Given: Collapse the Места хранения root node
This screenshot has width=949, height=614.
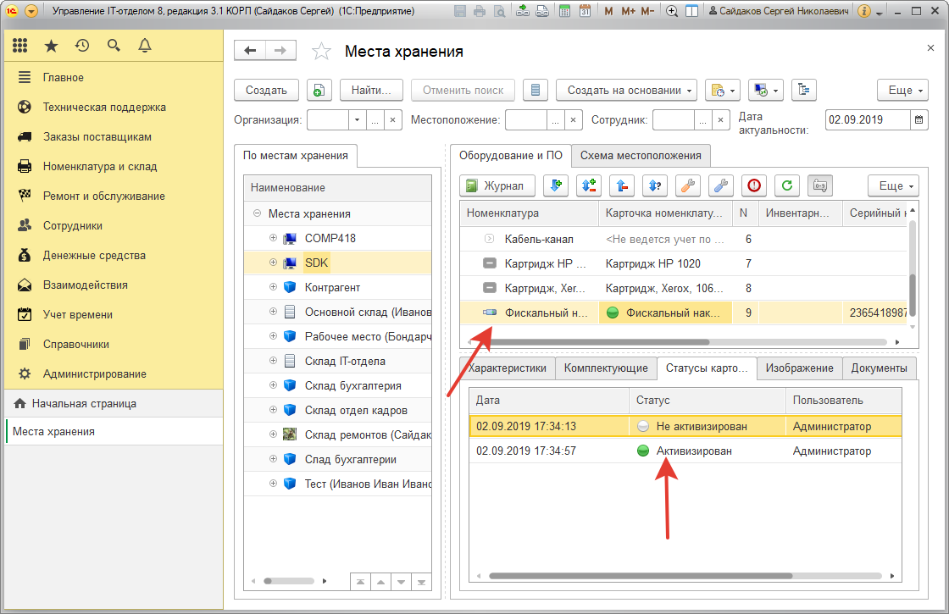Looking at the screenshot, I should (x=257, y=213).
